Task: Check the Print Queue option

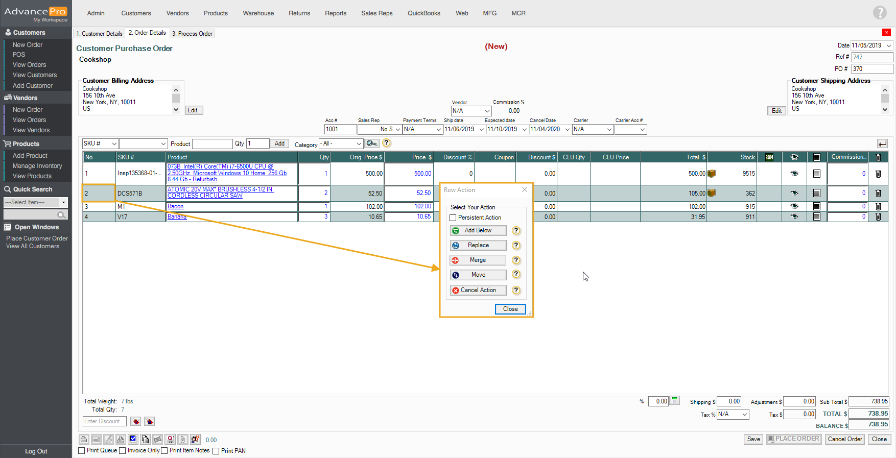Action: (82, 450)
